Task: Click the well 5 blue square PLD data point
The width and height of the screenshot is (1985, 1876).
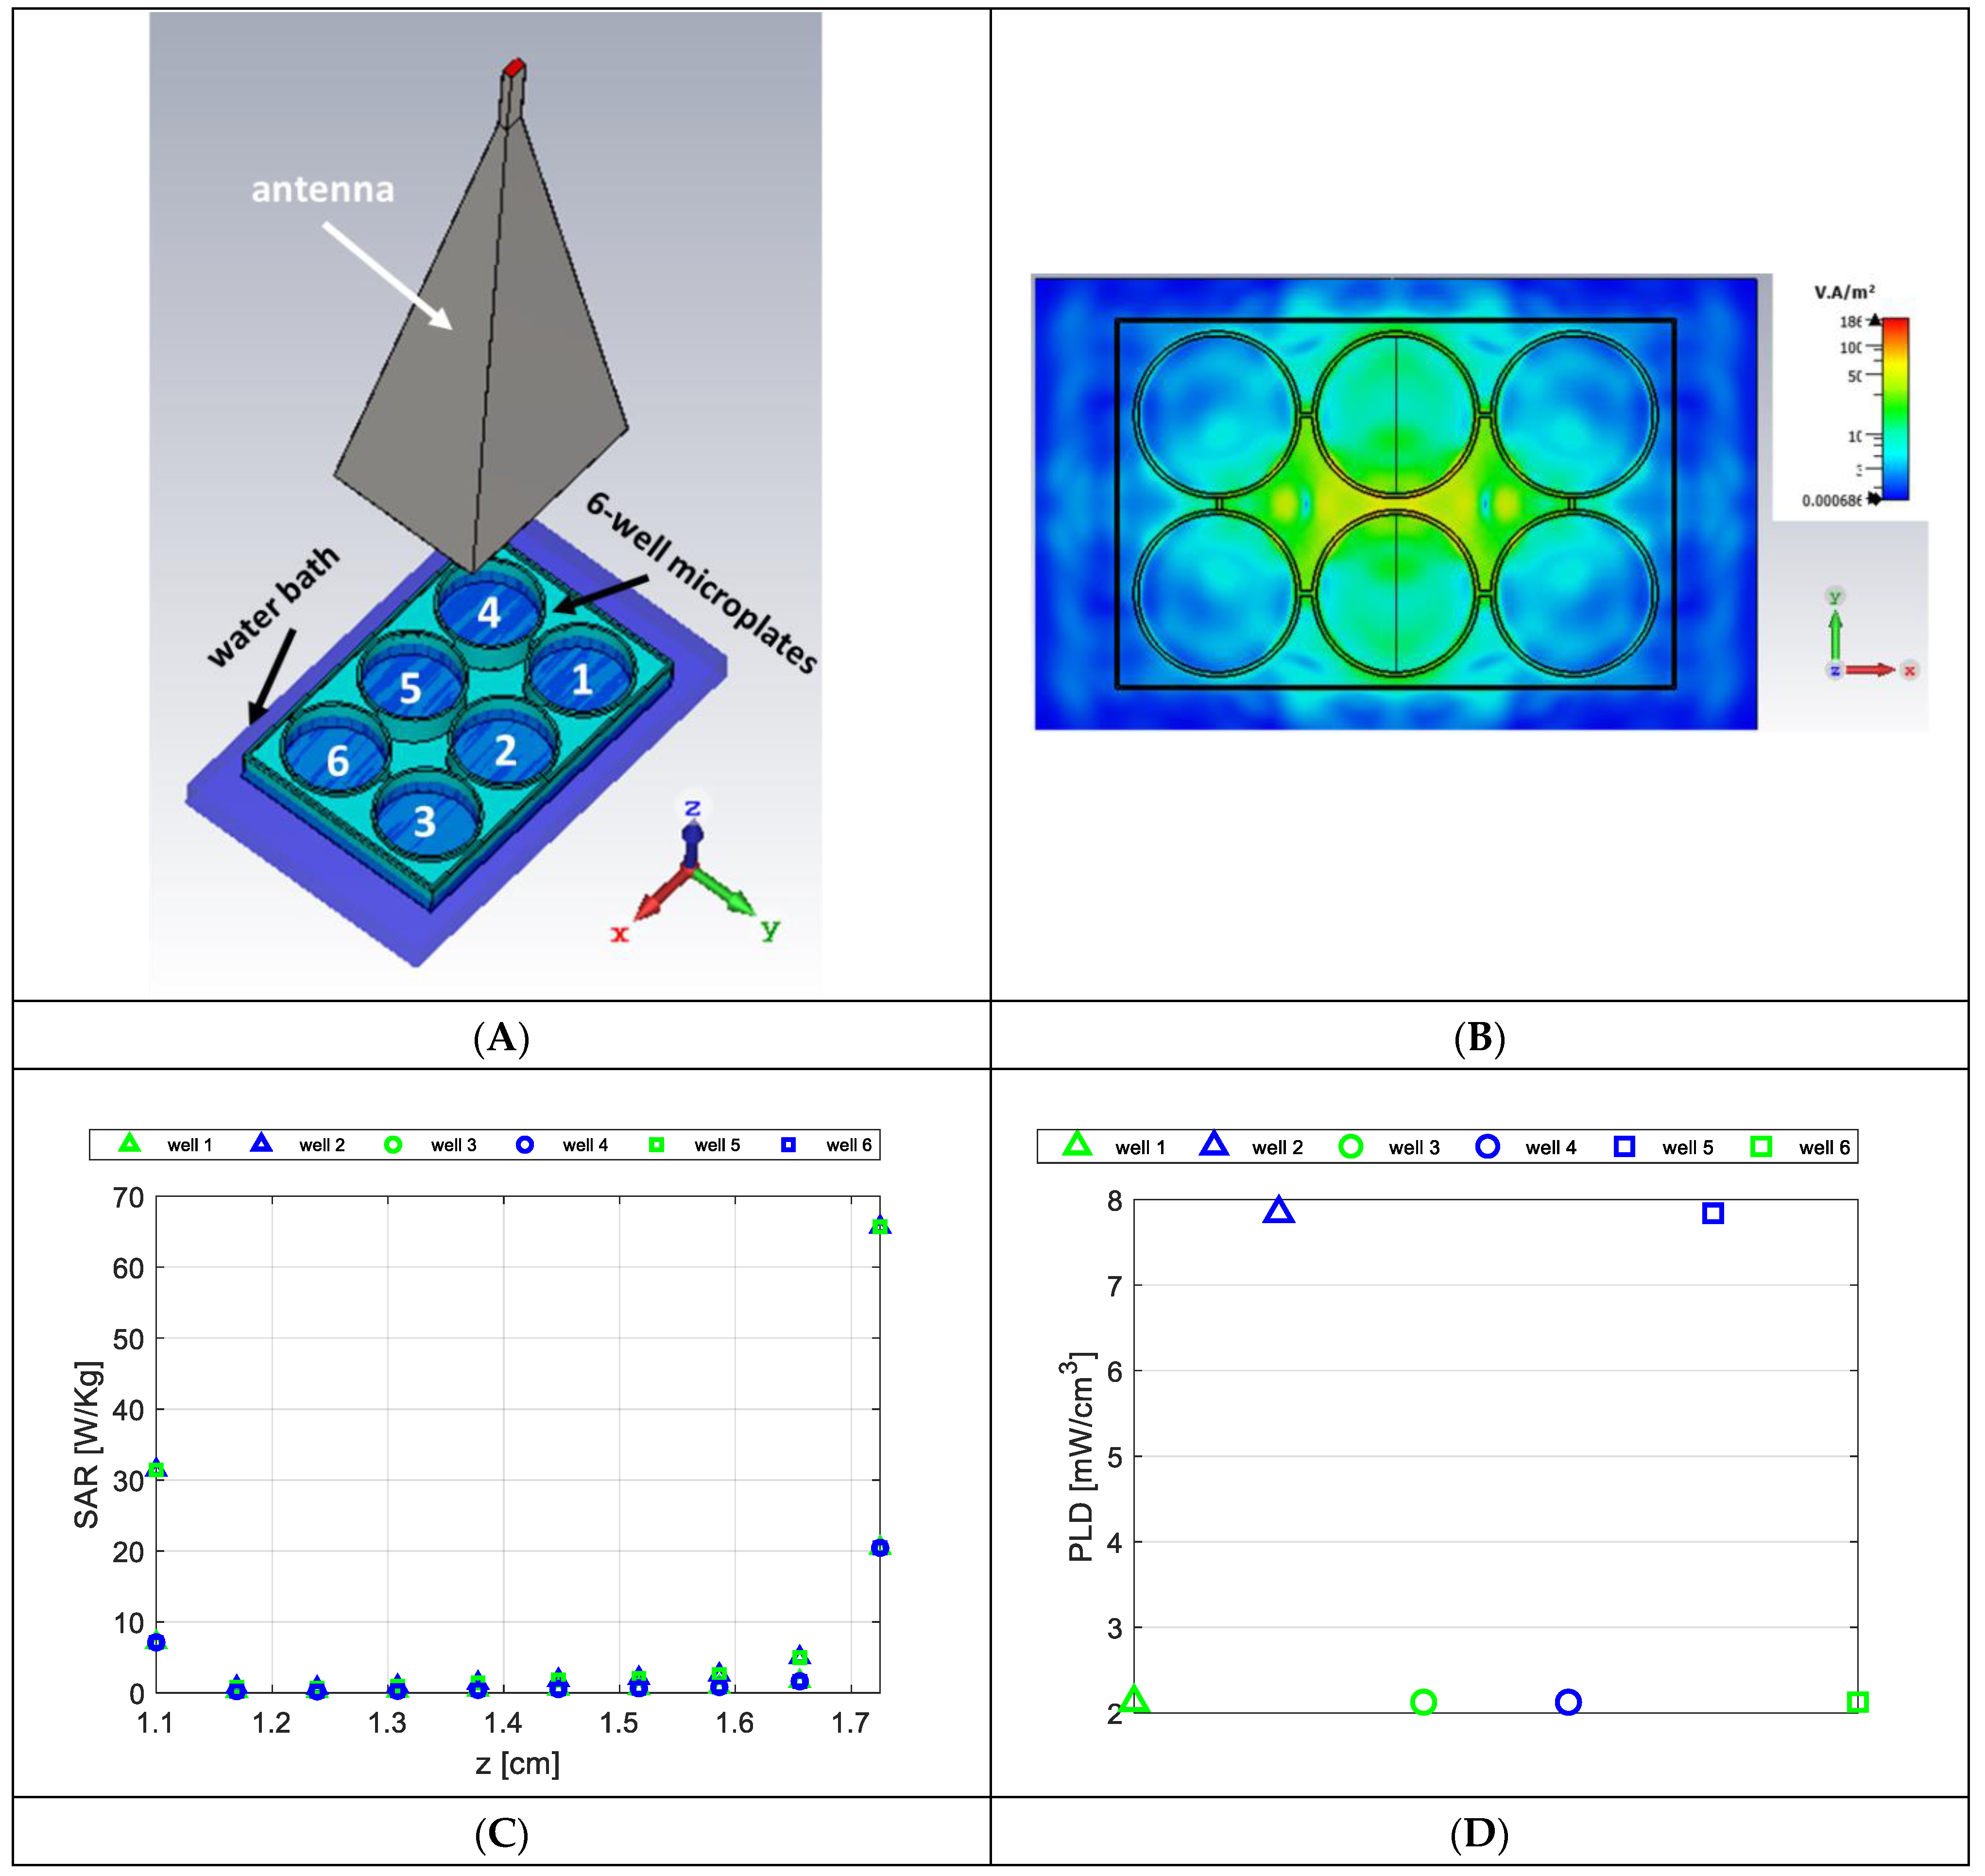Action: (x=1713, y=1214)
